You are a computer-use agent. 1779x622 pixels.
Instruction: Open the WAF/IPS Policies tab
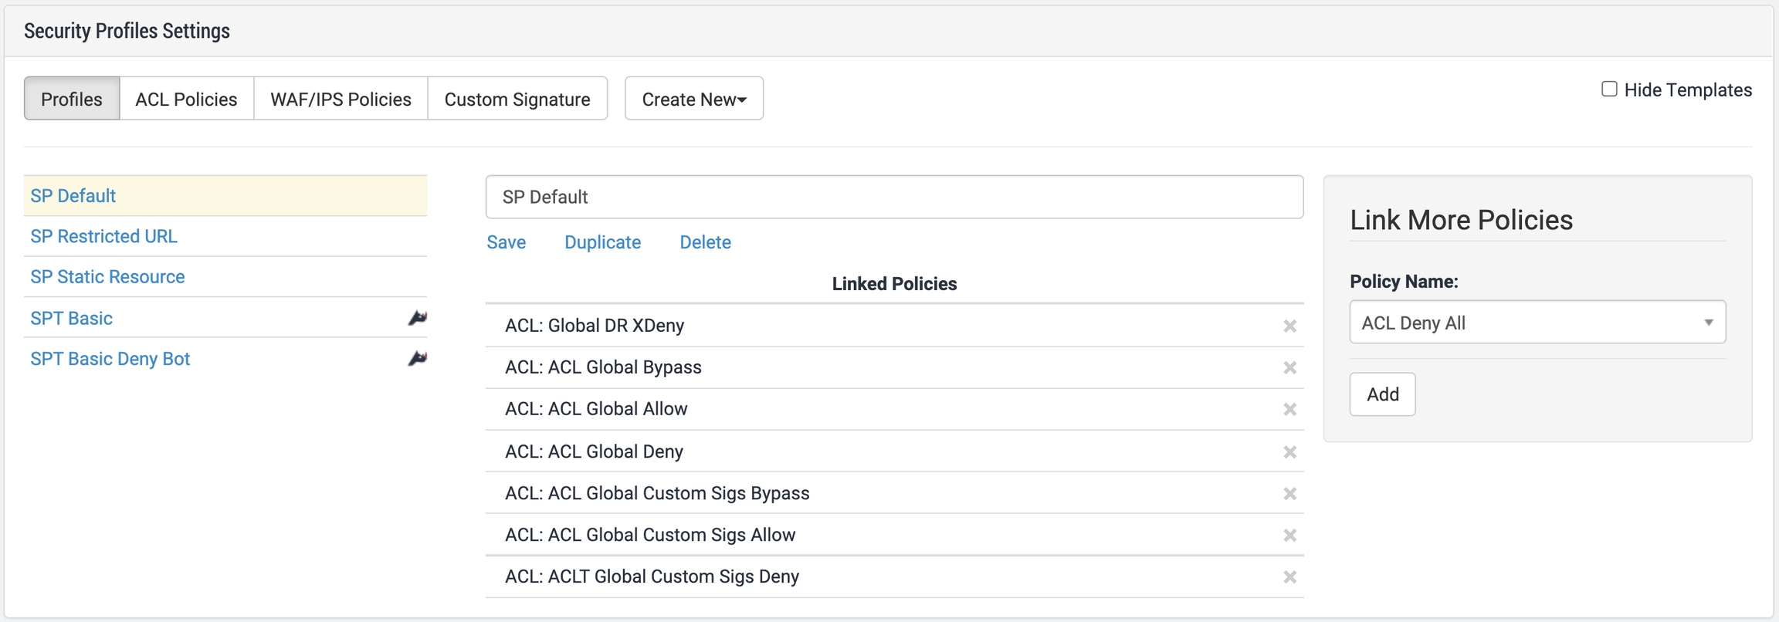pyautogui.click(x=341, y=99)
